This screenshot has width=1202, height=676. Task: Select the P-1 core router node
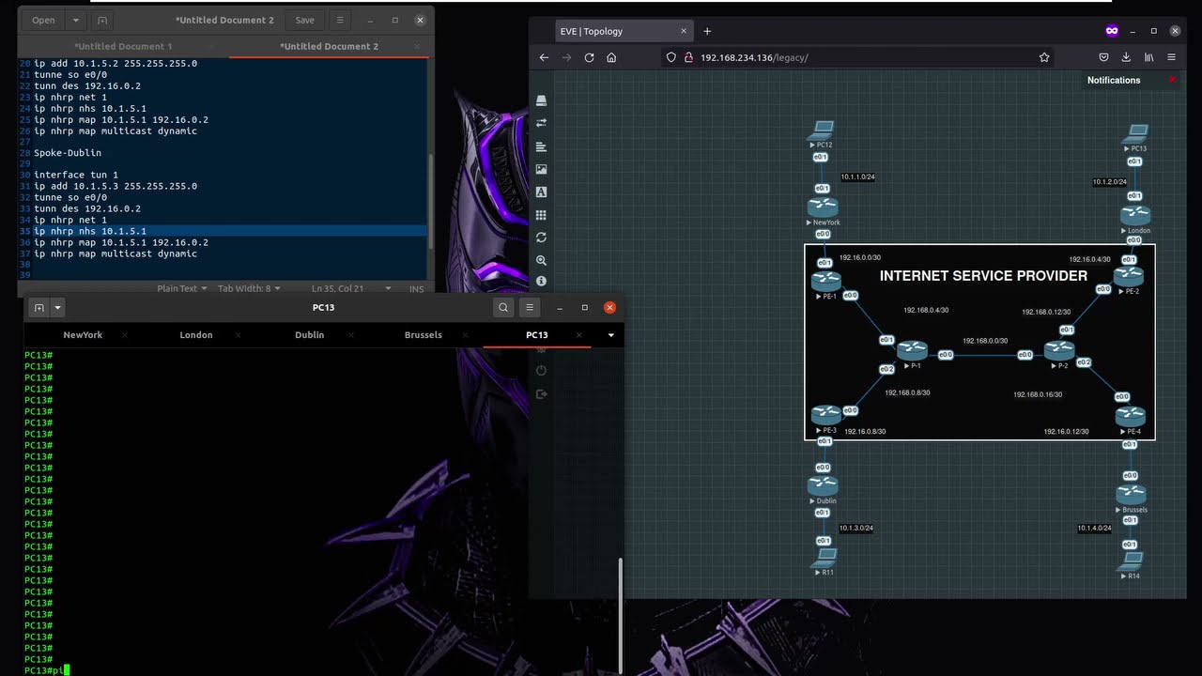[912, 351]
